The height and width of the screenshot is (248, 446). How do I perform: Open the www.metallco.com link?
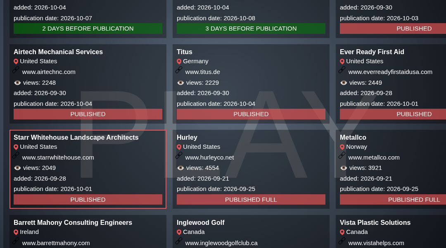click(374, 157)
